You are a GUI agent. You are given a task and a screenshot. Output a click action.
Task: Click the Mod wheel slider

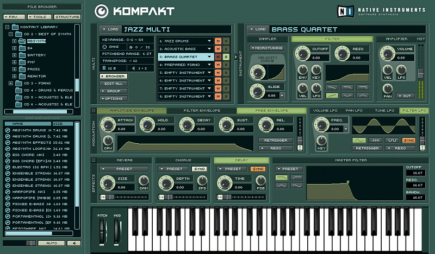click(117, 232)
